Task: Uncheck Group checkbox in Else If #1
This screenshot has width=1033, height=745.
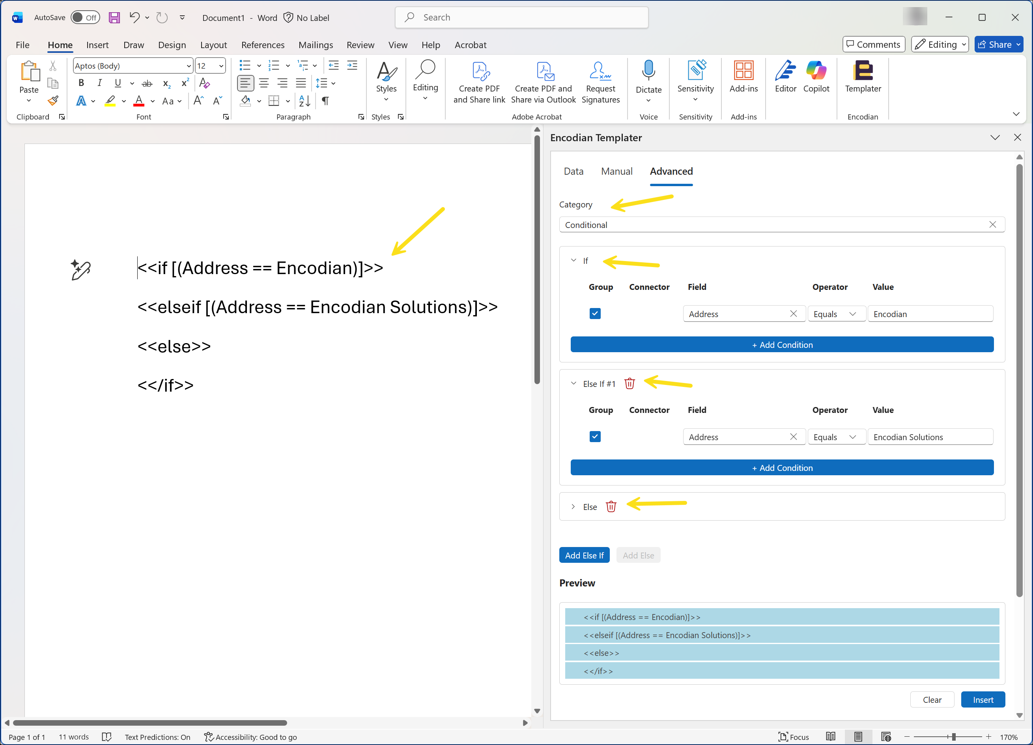Action: 595,436
